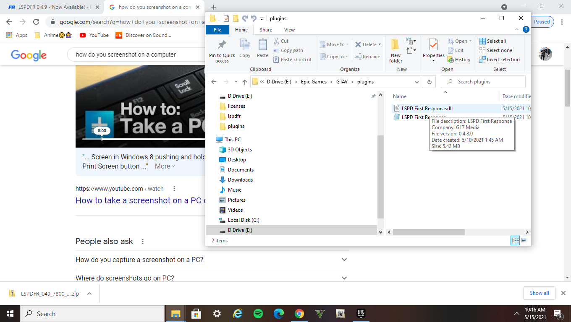
Task: Switch to details view toggle
Action: pos(515,240)
